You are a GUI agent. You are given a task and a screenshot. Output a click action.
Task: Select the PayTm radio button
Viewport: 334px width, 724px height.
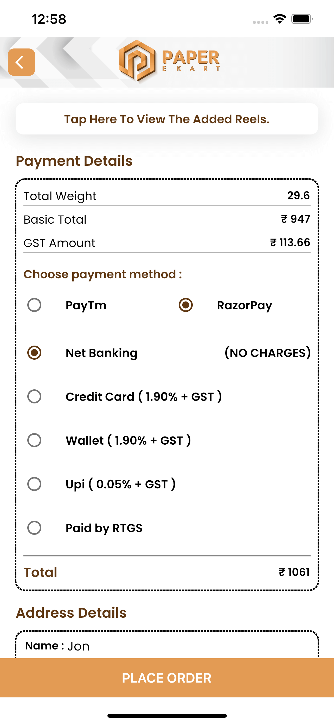coord(34,305)
